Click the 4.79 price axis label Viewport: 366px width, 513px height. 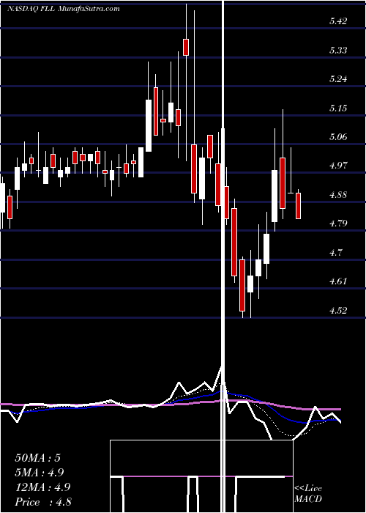[x=338, y=224]
